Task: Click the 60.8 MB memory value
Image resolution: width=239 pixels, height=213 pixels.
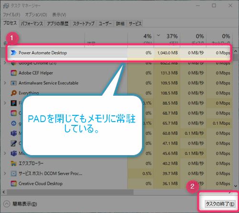Action: 170,133
